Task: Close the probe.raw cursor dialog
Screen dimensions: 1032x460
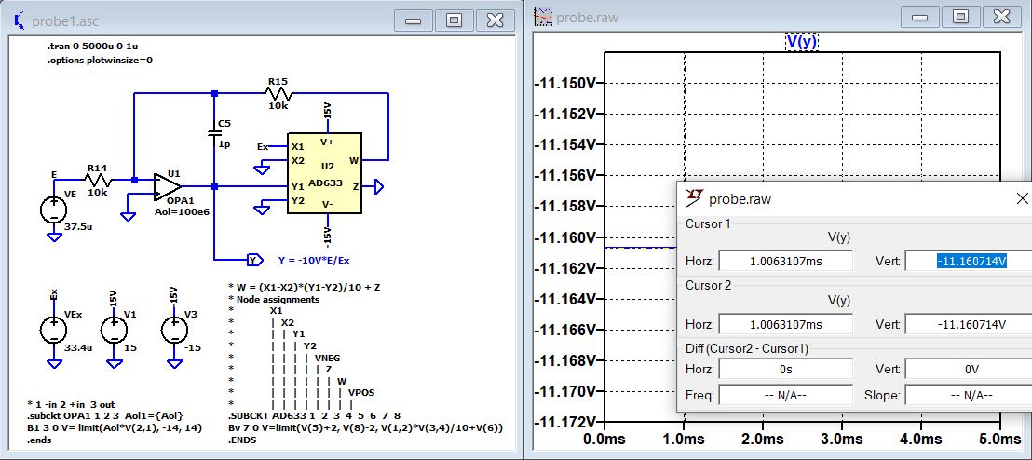Action: click(x=1022, y=198)
